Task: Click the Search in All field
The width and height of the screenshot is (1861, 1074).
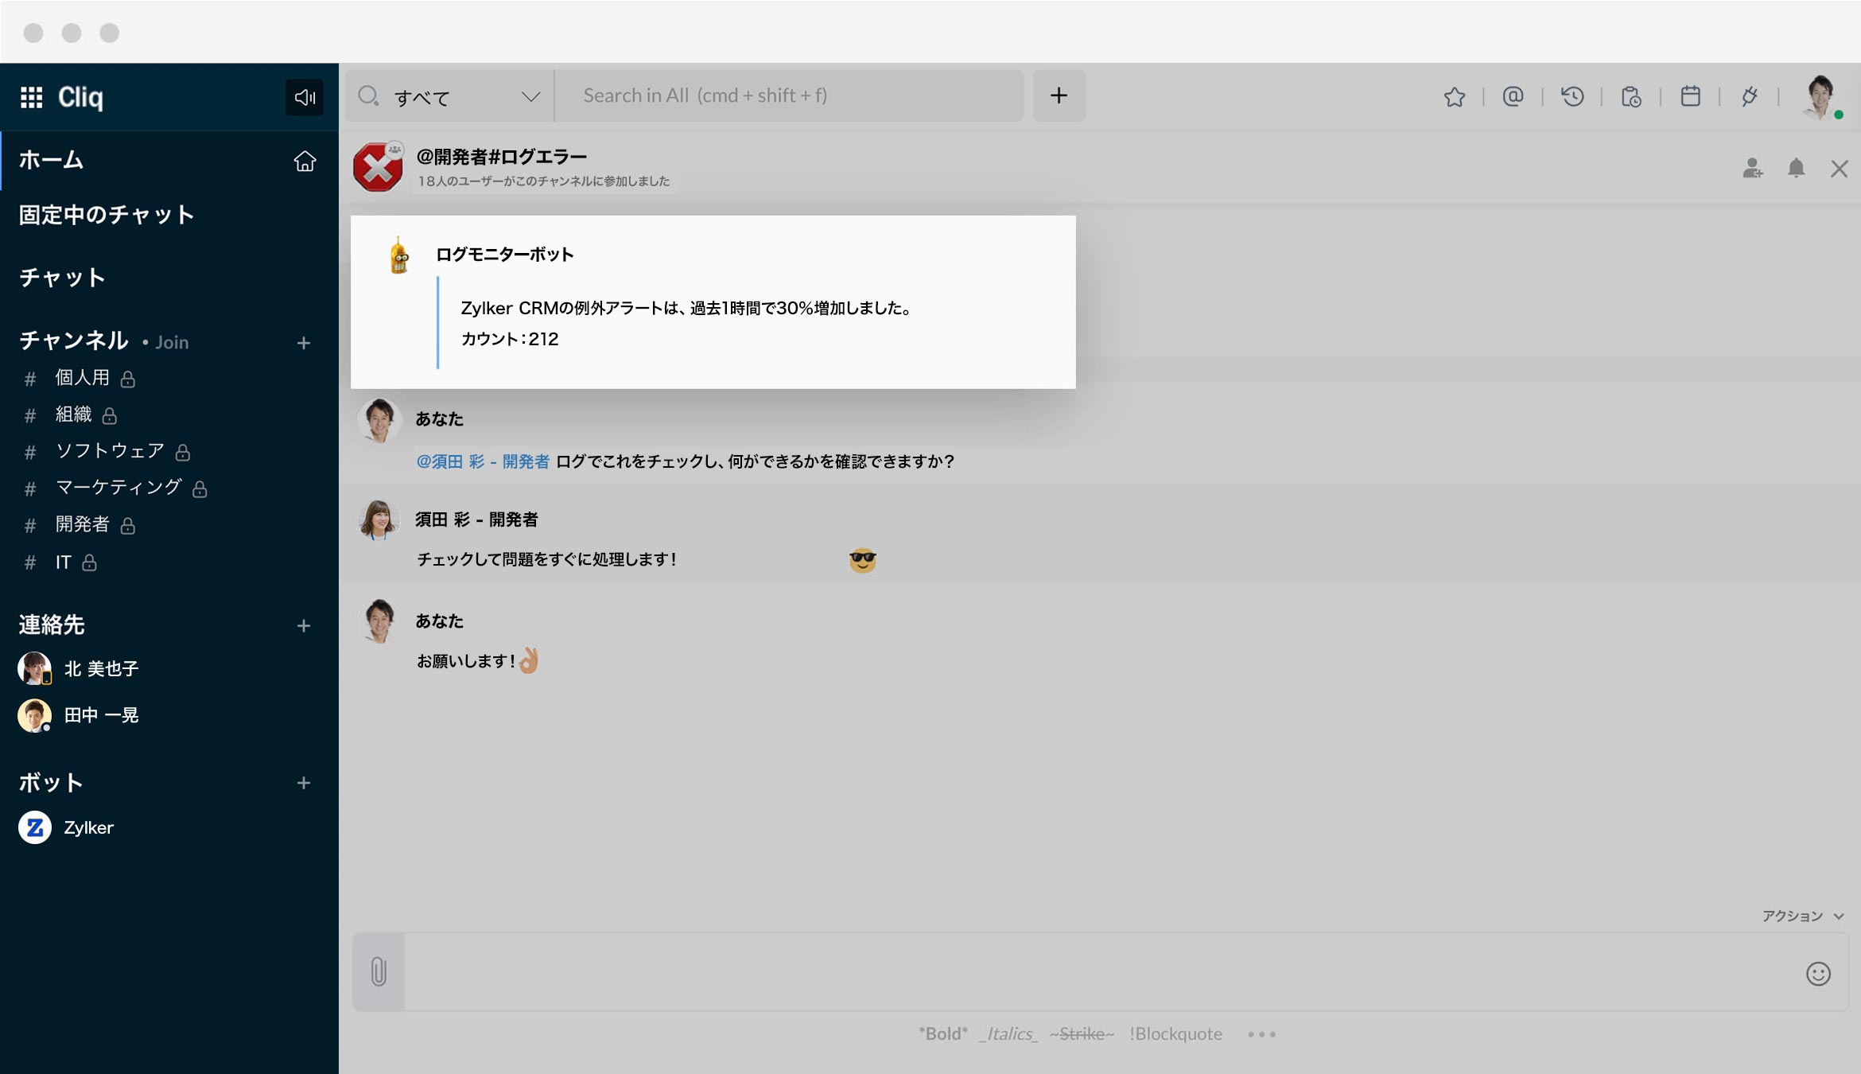Action: click(787, 96)
